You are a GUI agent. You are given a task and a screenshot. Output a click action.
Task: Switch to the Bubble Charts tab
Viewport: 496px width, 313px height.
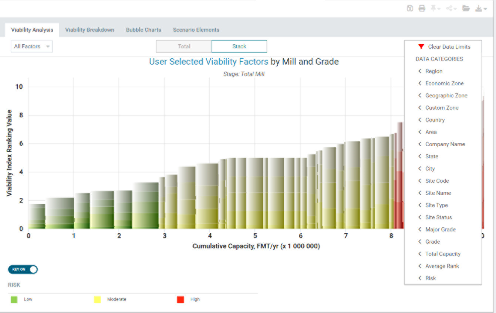point(144,30)
